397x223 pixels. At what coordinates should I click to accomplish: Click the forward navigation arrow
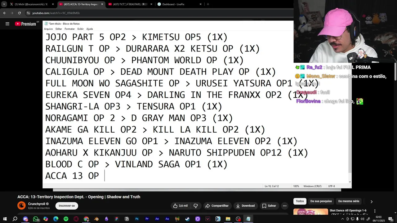point(12,13)
